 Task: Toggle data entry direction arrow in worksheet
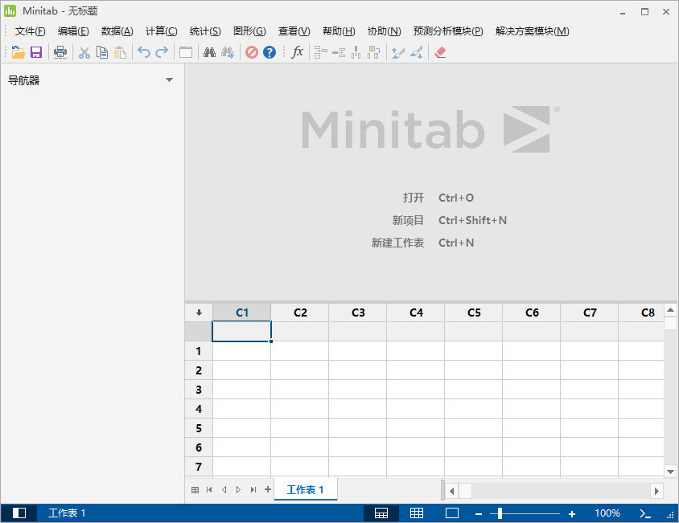[x=199, y=313]
